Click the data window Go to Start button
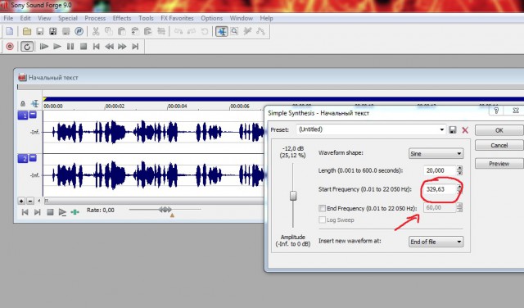This screenshot has width=524, height=308. pyautogui.click(x=25, y=212)
